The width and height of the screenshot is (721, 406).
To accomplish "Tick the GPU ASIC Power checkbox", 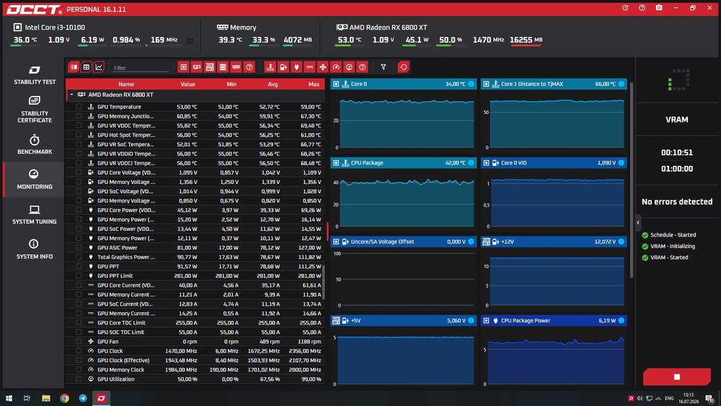I will click(x=79, y=247).
